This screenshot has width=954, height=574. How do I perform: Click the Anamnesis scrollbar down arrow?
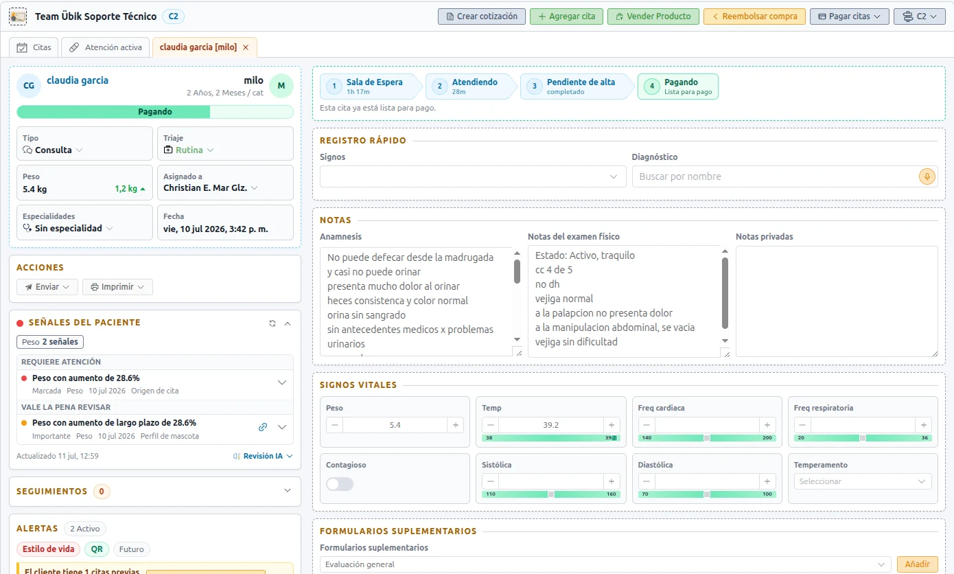(517, 340)
